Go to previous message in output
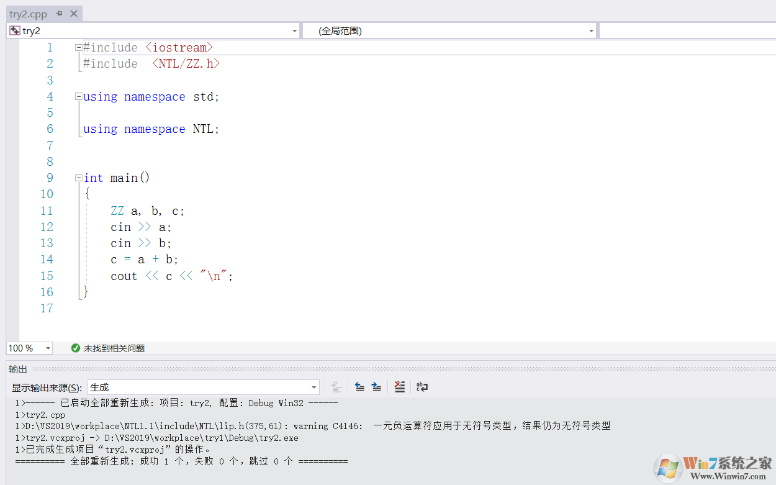 359,388
